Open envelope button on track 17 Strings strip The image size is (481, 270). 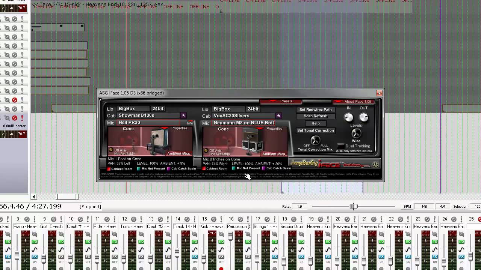pos(275,249)
